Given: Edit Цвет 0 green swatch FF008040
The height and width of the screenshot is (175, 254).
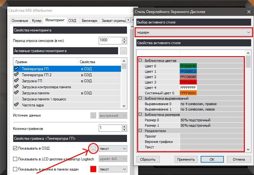Looking at the screenshot, I should pos(188,66).
